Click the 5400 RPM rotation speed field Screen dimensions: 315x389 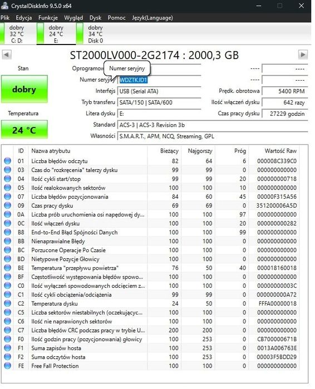[x=285, y=91]
